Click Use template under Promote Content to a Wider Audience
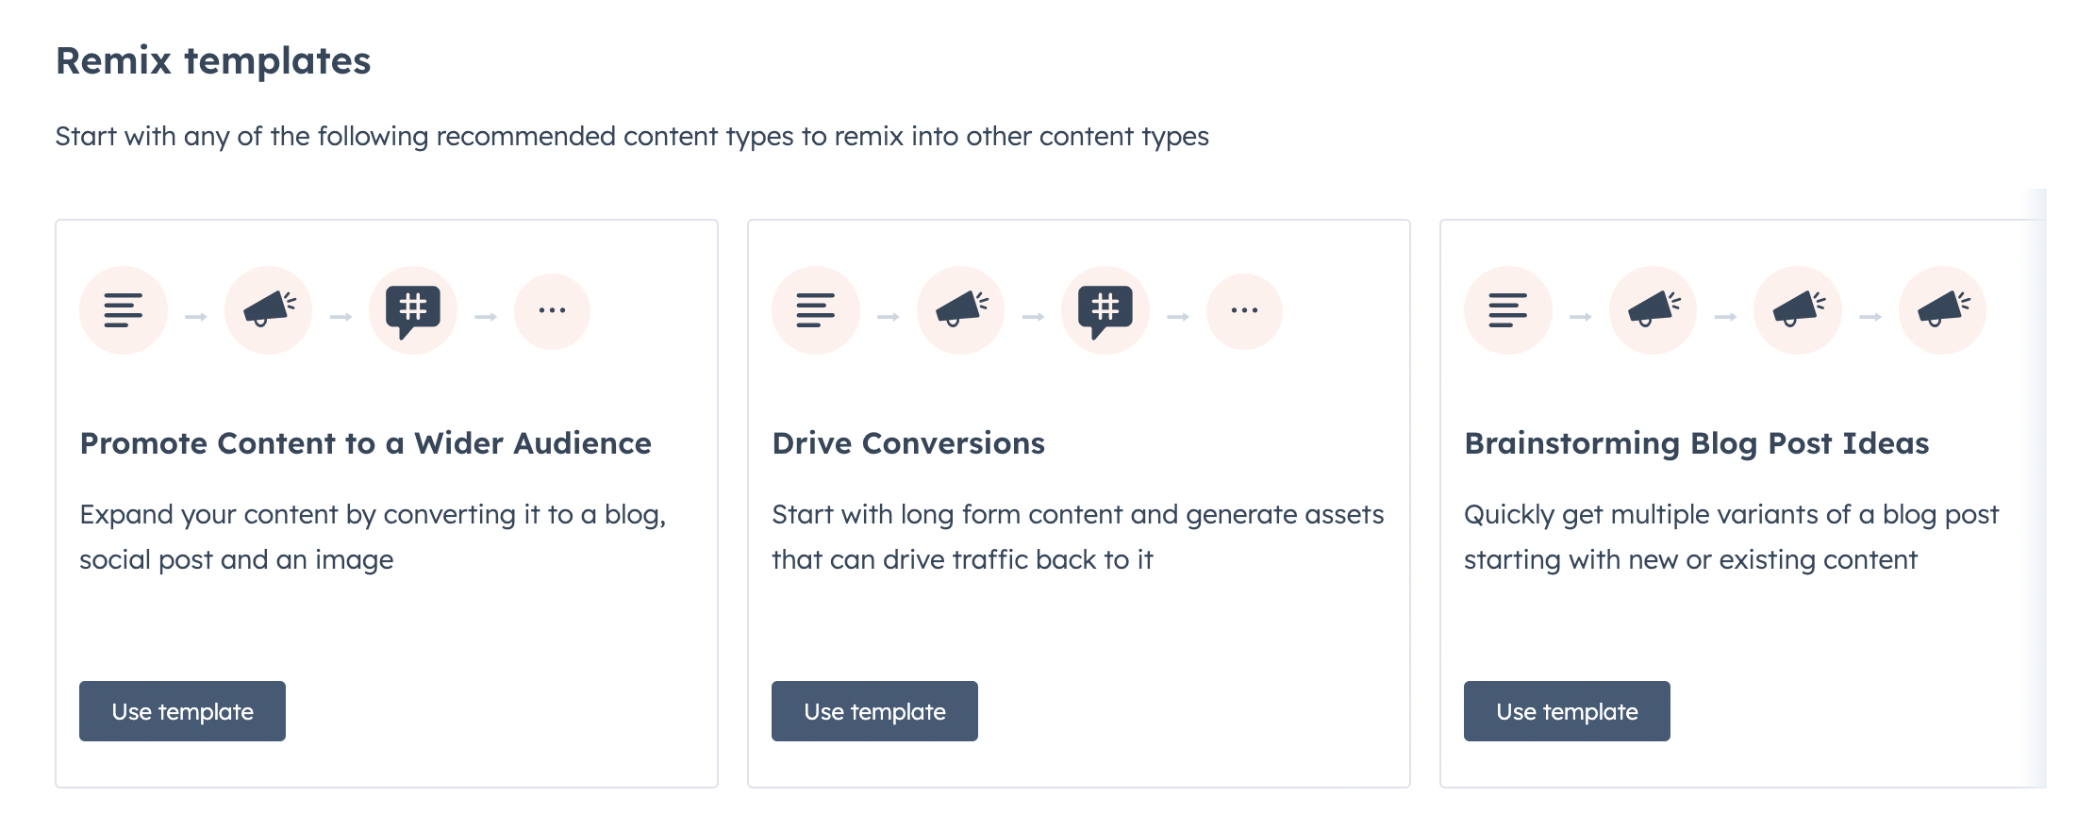Viewport: 2094px width, 830px height. [182, 711]
